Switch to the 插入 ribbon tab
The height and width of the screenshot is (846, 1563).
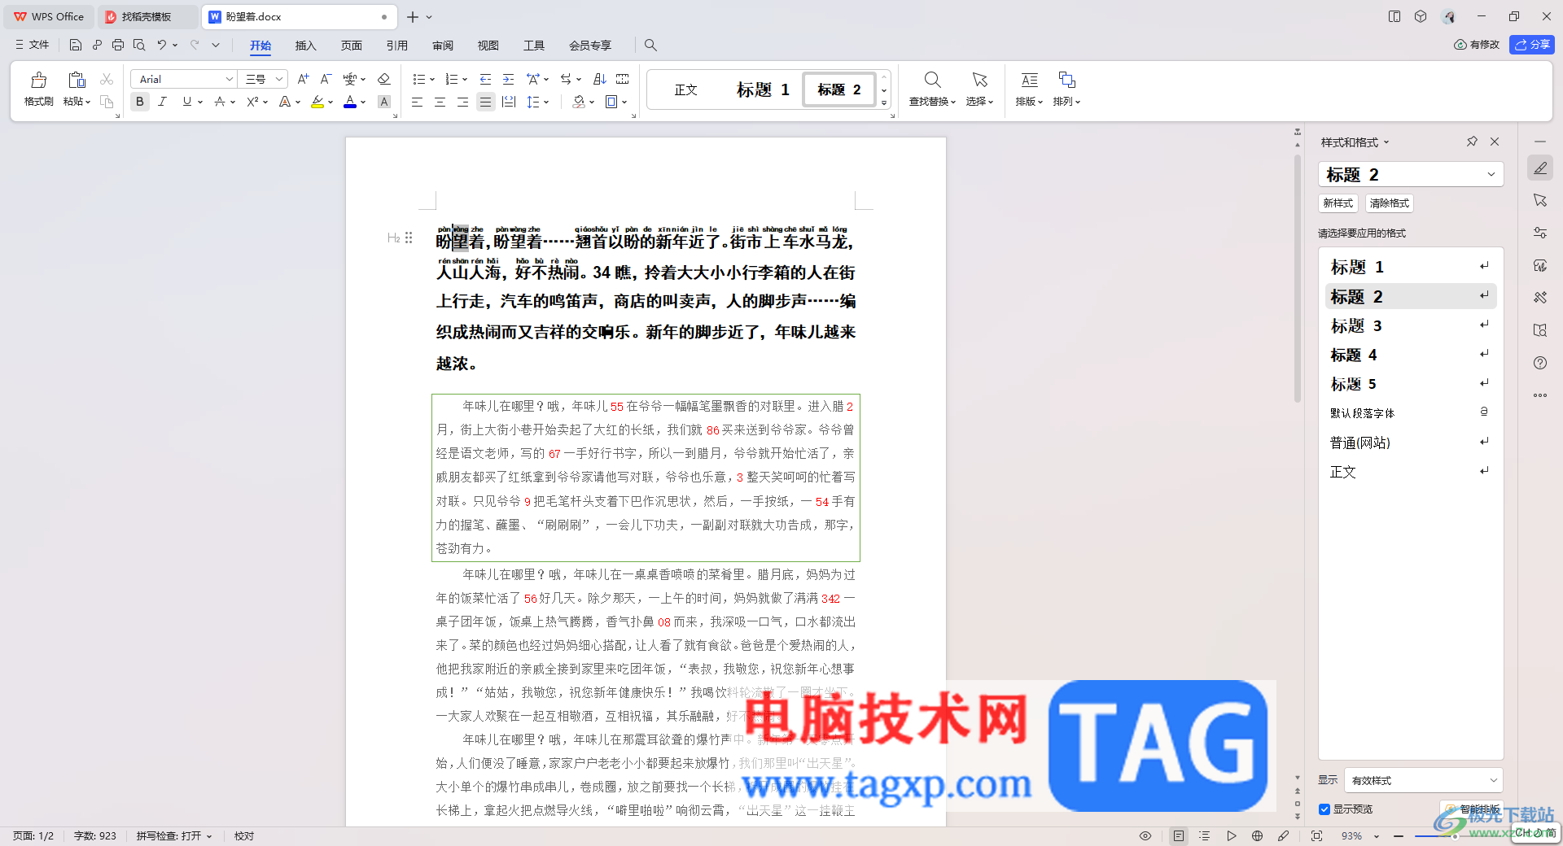pyautogui.click(x=305, y=46)
